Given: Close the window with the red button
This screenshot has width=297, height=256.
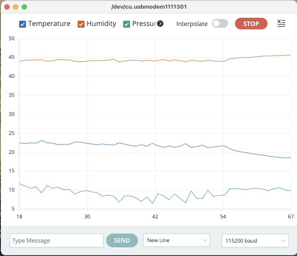Looking at the screenshot, I should pos(7,7).
